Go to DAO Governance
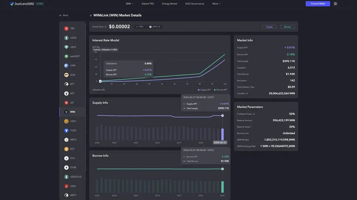The height and width of the screenshot is (200, 357). pos(195,4)
